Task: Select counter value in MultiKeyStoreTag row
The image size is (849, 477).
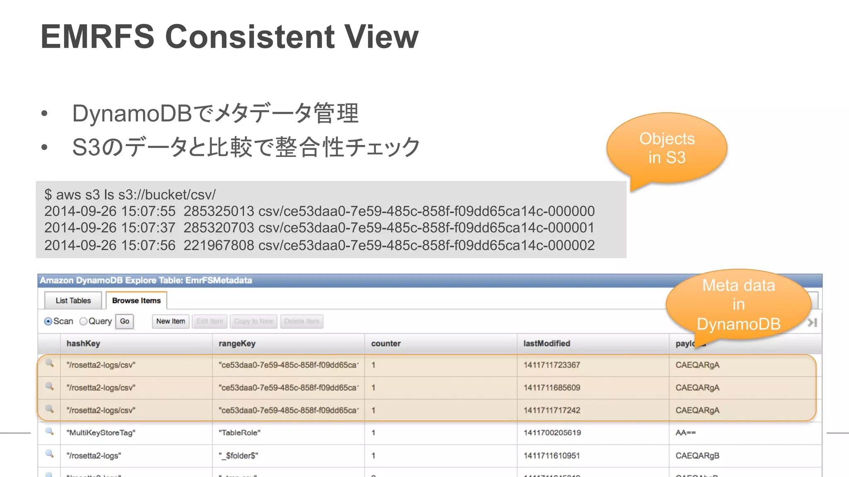Action: coord(374,433)
